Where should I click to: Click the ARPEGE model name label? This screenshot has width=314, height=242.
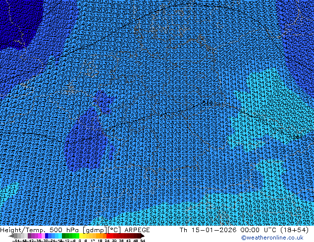[137, 230]
